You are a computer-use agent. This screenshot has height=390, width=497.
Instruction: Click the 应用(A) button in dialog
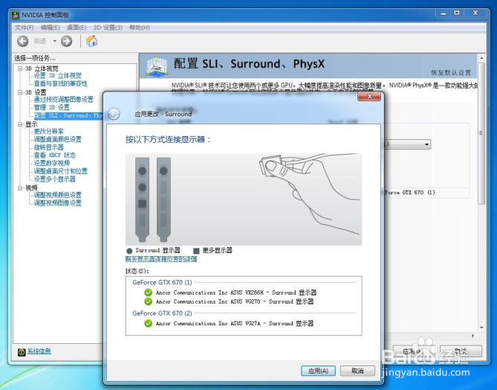tap(318, 371)
